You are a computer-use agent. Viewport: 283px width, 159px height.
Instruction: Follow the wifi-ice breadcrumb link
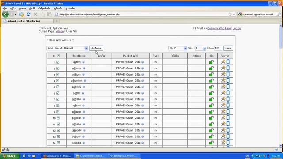[x=60, y=31]
